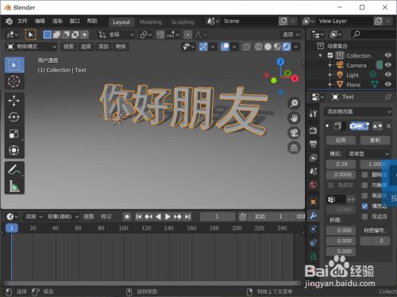Toggle the Collection visibility checkbox in outliner
The height and width of the screenshot is (297, 397).
(x=330, y=56)
